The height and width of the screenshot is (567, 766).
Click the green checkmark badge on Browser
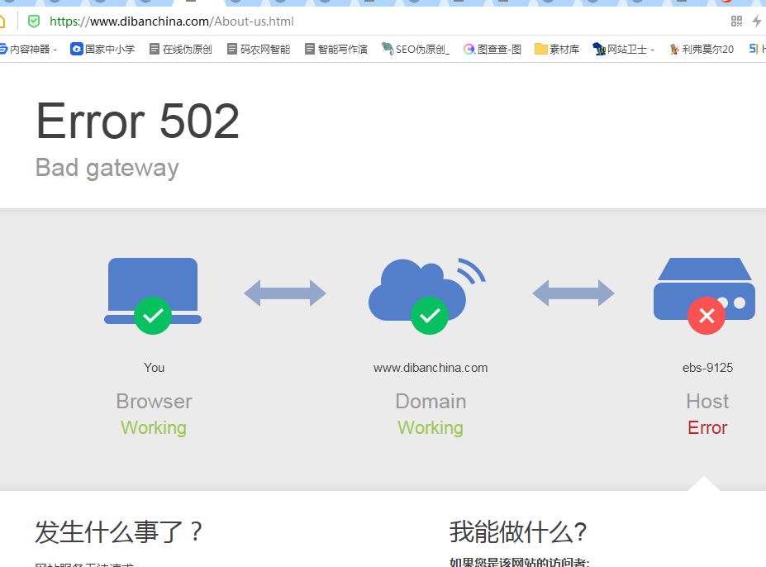(x=153, y=315)
